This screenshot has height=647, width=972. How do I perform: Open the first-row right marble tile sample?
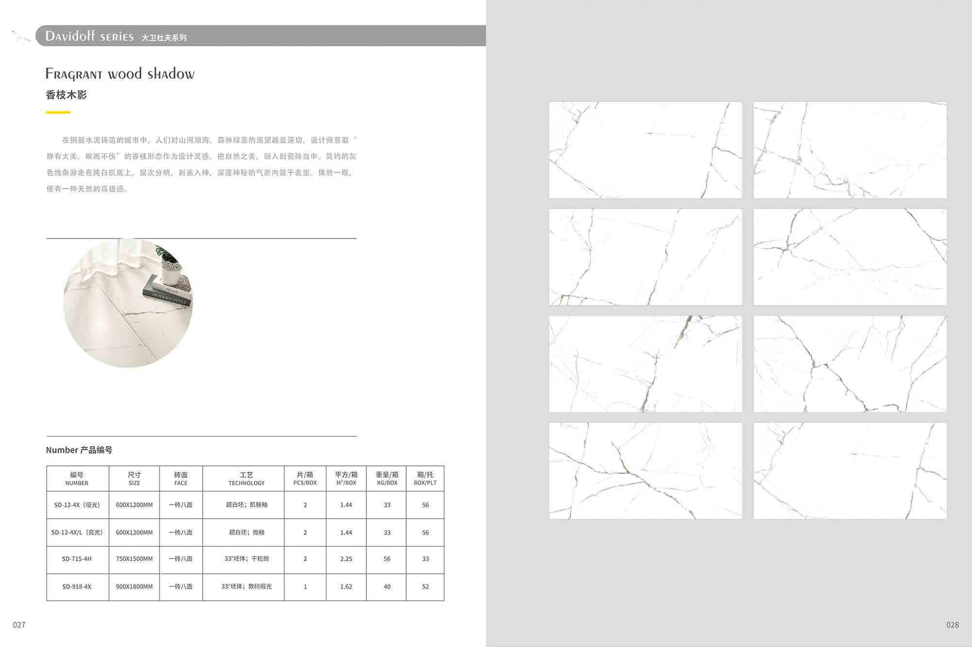[850, 150]
